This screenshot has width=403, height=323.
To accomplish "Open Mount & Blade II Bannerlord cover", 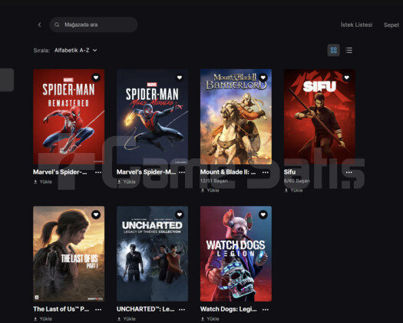I will [236, 117].
